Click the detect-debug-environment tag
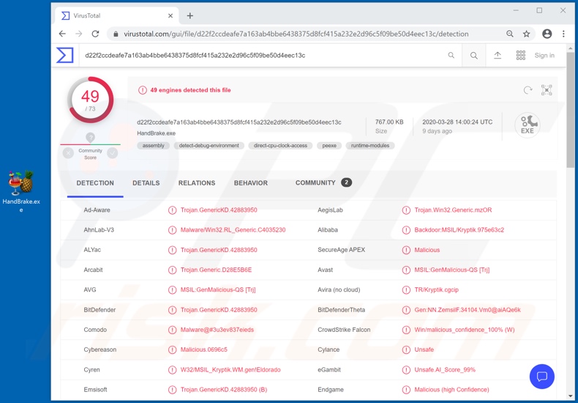Viewport: 578px width, 403px height. [x=209, y=146]
